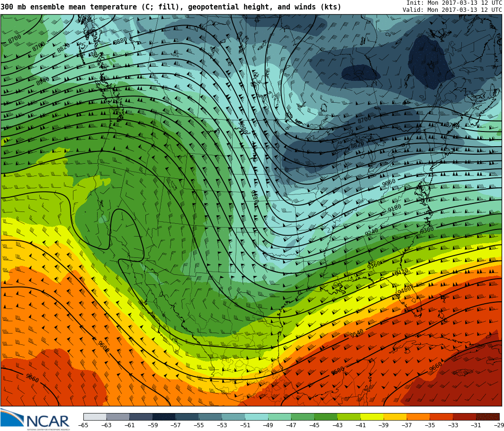Image resolution: width=504 pixels, height=431 pixels.
Task: Pick the red-orange swatch between -35 and -33
Action: (x=442, y=416)
